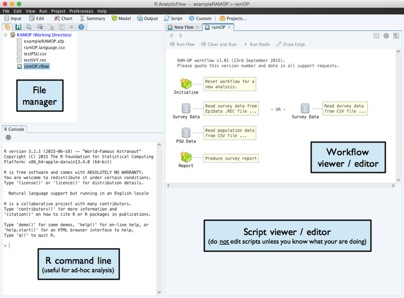Collapse the RAMOP working directory tree
404x298 pixels.
(6, 35)
